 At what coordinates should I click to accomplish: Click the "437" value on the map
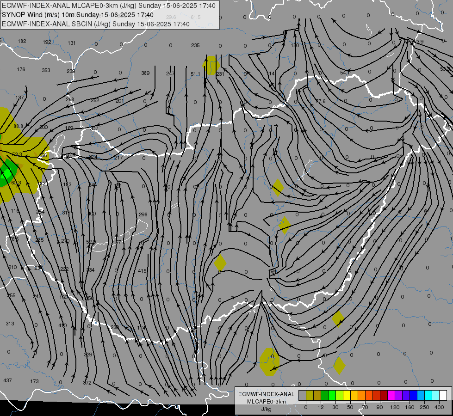click(x=7, y=380)
